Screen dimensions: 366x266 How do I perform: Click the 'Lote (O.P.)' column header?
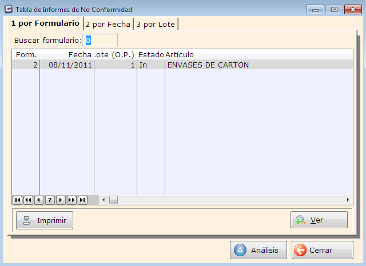[x=116, y=55]
